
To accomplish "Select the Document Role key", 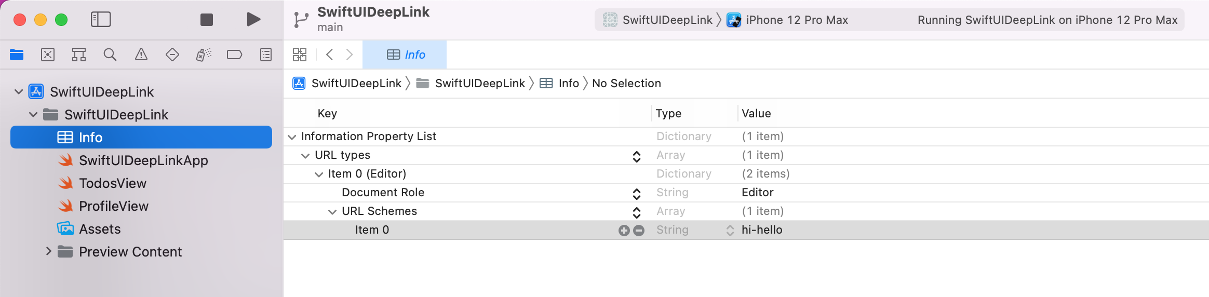I will (383, 193).
